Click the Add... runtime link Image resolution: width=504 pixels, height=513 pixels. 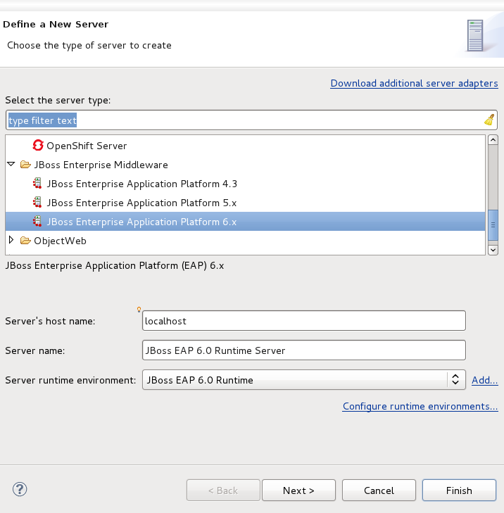coord(485,380)
